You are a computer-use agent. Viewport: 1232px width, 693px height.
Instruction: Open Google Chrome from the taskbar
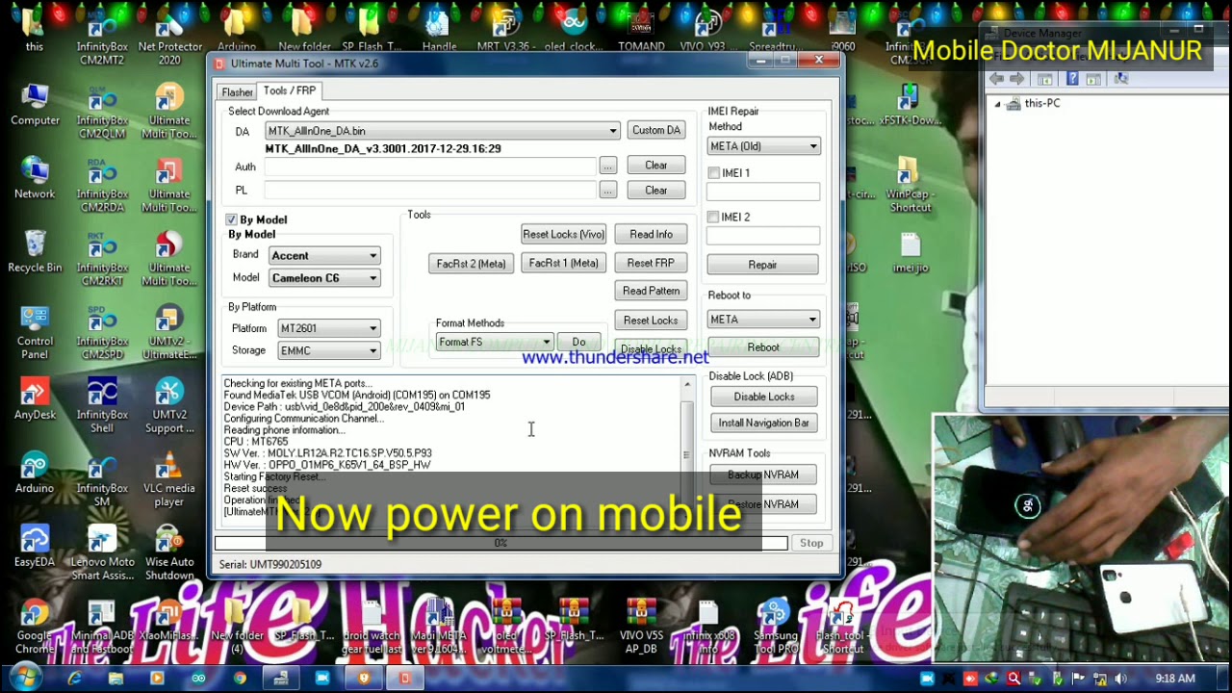click(240, 679)
